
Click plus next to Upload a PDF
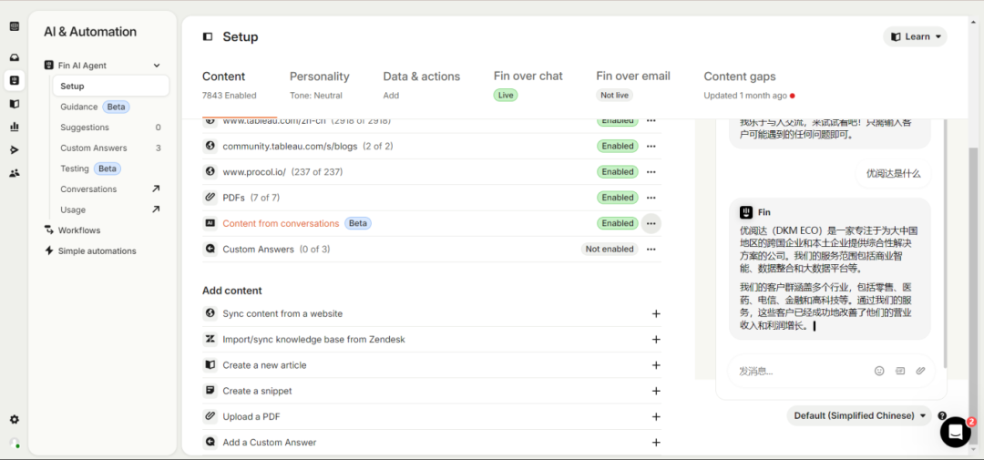click(656, 416)
